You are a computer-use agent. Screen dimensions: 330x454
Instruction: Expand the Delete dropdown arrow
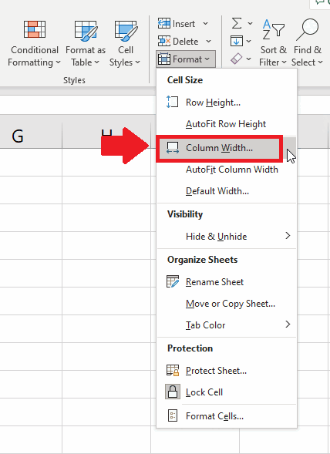(x=208, y=42)
